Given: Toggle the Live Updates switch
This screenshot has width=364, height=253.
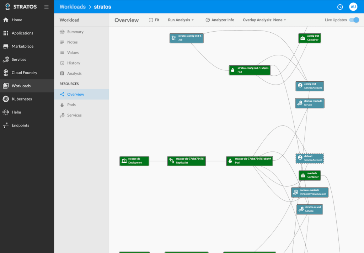Looking at the screenshot, I should tap(354, 20).
